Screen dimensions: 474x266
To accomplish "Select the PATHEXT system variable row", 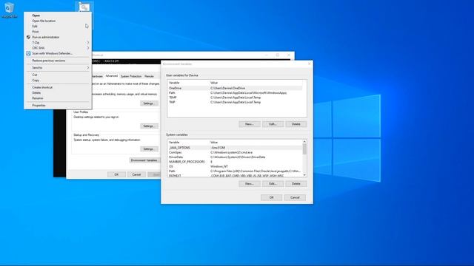I will pyautogui.click(x=235, y=175).
